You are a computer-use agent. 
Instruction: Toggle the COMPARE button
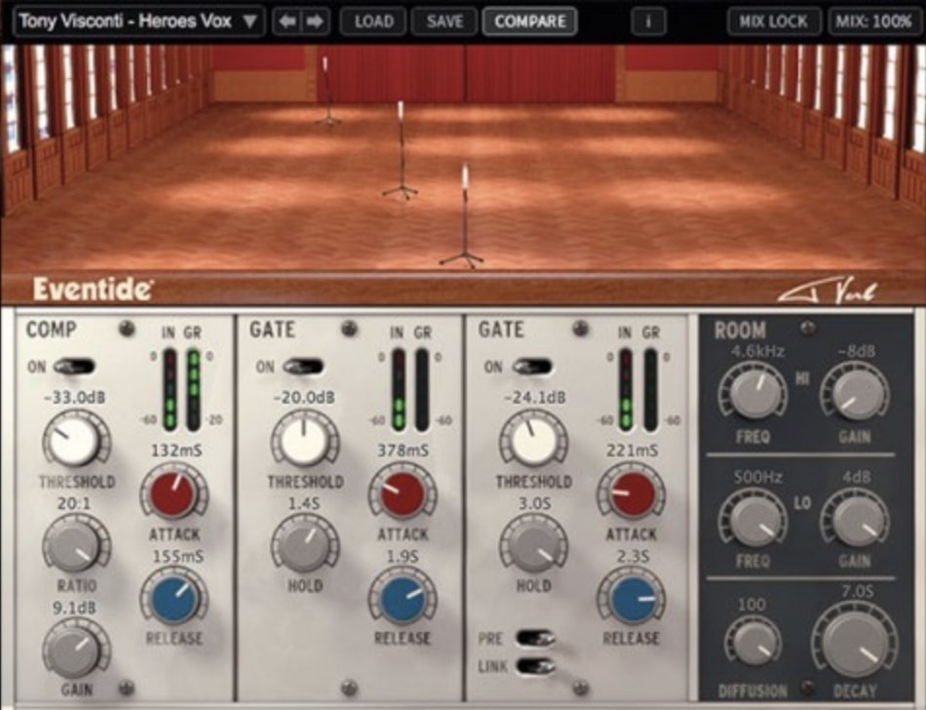tap(529, 21)
